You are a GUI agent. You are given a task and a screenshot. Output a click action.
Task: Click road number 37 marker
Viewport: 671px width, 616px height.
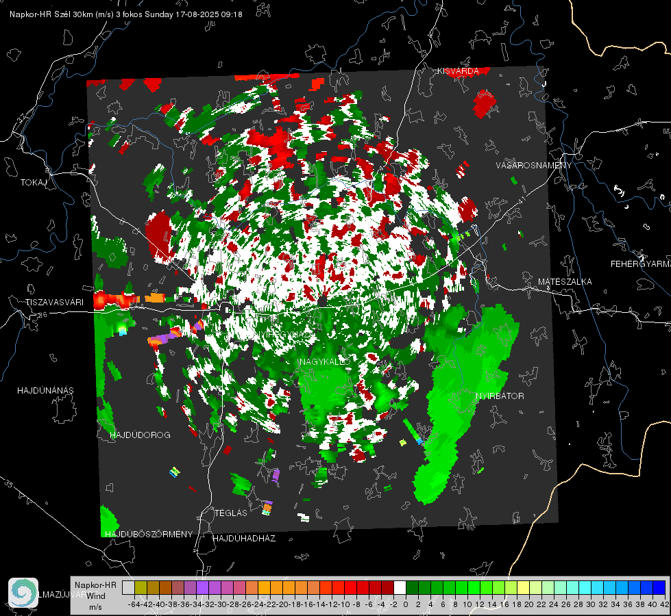click(x=21, y=117)
